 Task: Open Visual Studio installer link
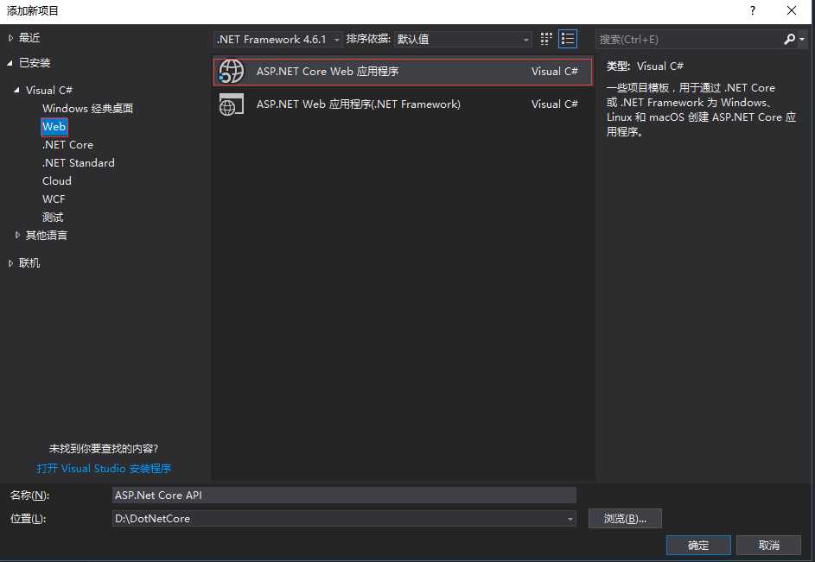pos(104,469)
